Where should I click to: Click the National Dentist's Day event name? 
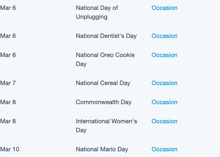(106, 36)
